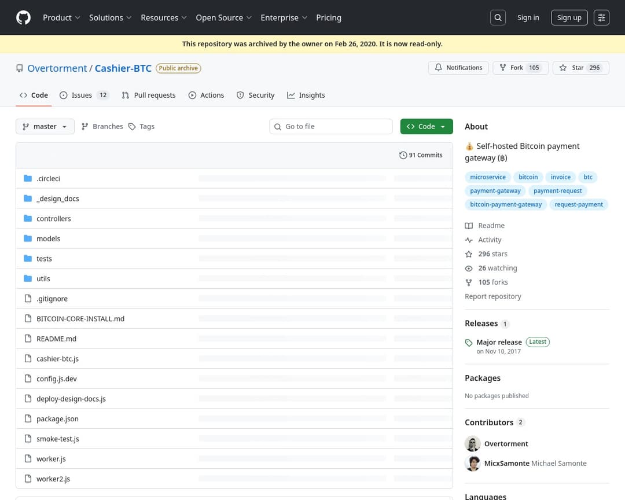Open the config.js.dev file
Image resolution: width=625 pixels, height=500 pixels.
pos(57,378)
